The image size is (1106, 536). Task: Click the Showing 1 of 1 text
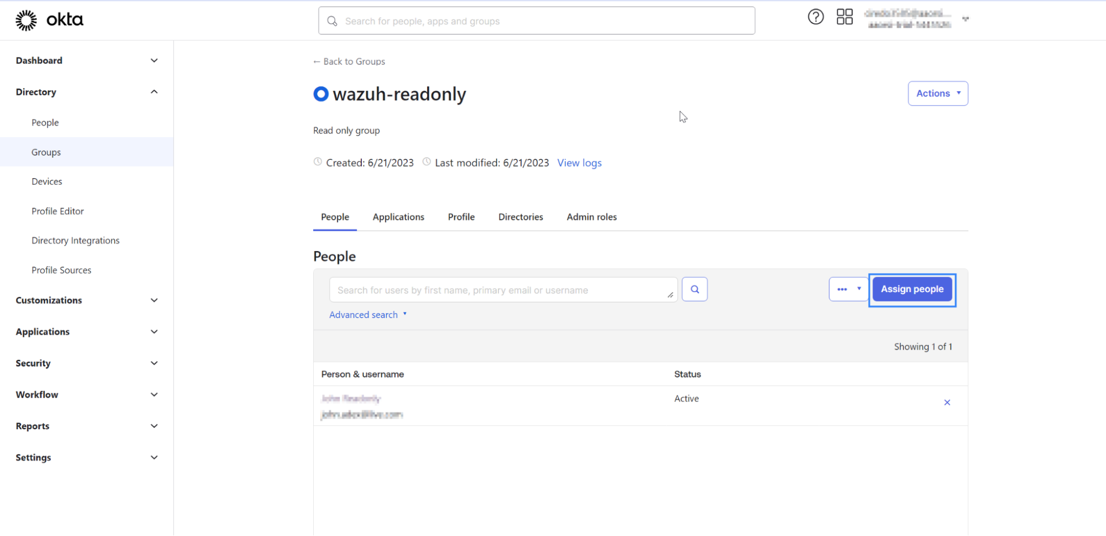click(923, 347)
